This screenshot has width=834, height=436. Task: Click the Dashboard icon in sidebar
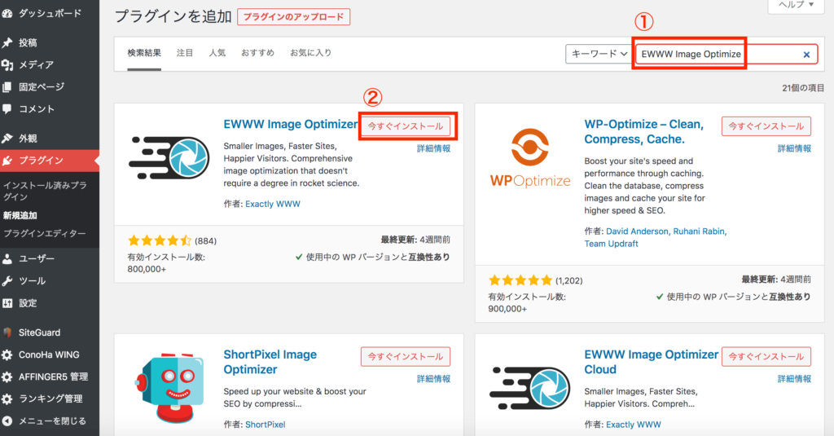tap(8, 14)
